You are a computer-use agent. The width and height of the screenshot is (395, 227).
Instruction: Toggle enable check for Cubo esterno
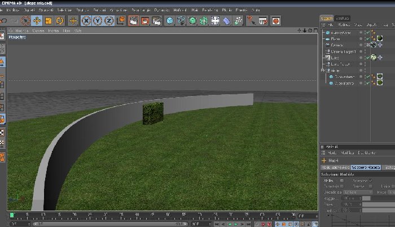[368, 76]
